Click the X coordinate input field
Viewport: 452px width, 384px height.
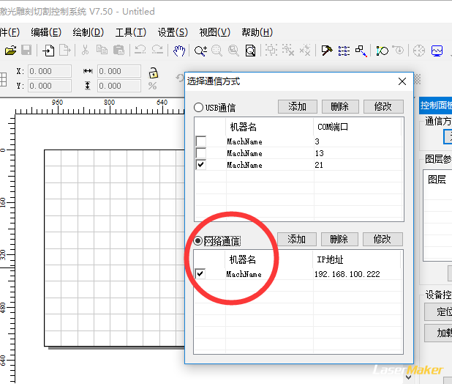[50, 71]
